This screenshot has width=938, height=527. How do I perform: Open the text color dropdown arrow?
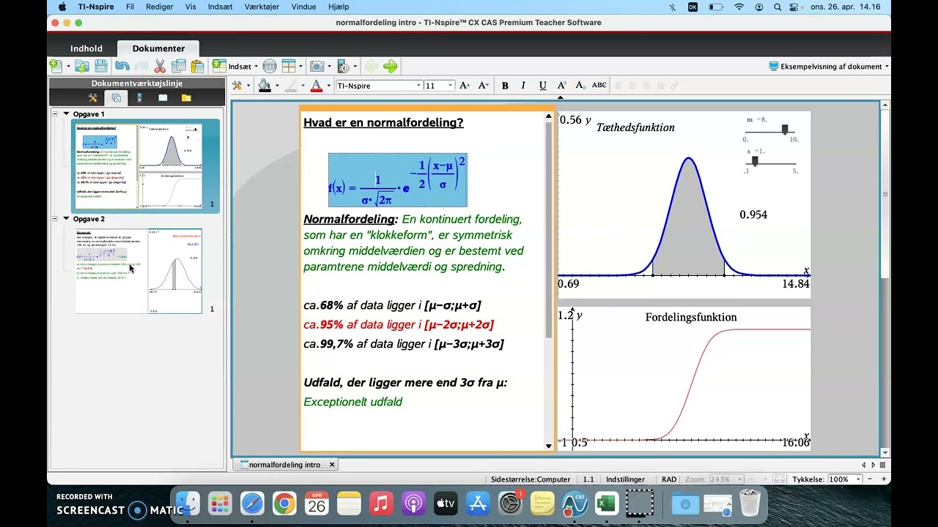click(x=328, y=86)
